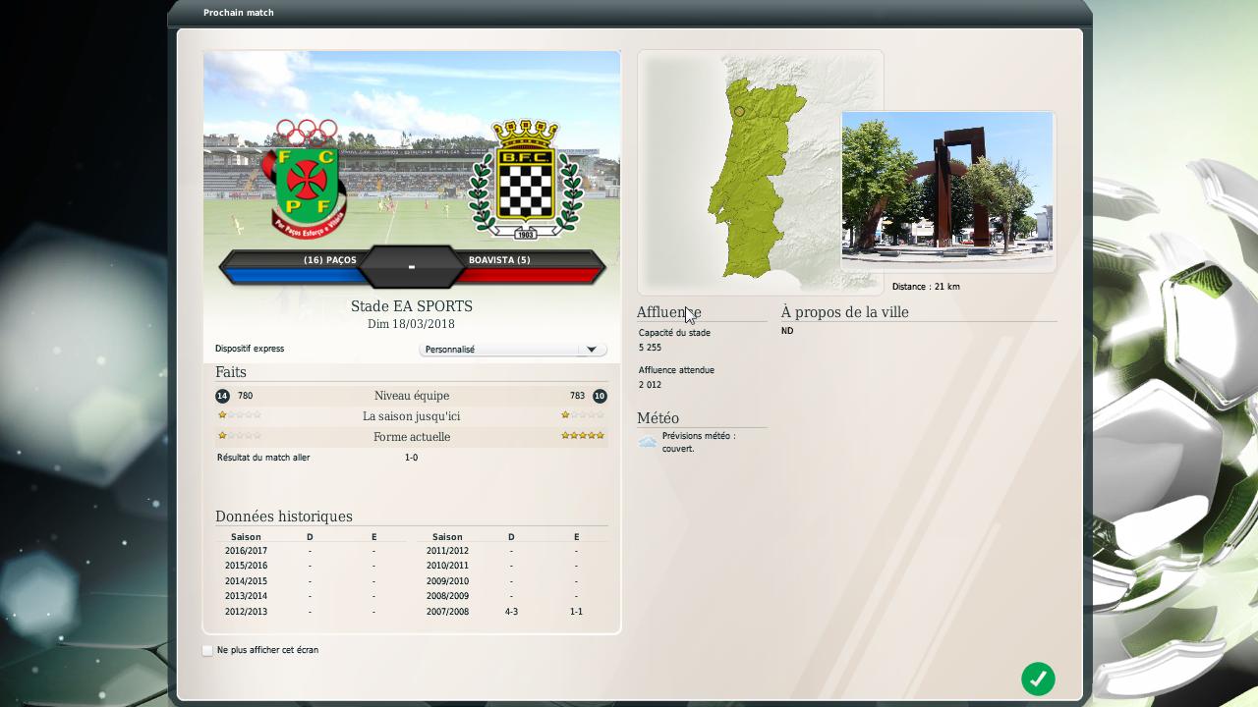Click the 'Données historiques' heading
Image resolution: width=1258 pixels, height=707 pixels.
pos(284,517)
